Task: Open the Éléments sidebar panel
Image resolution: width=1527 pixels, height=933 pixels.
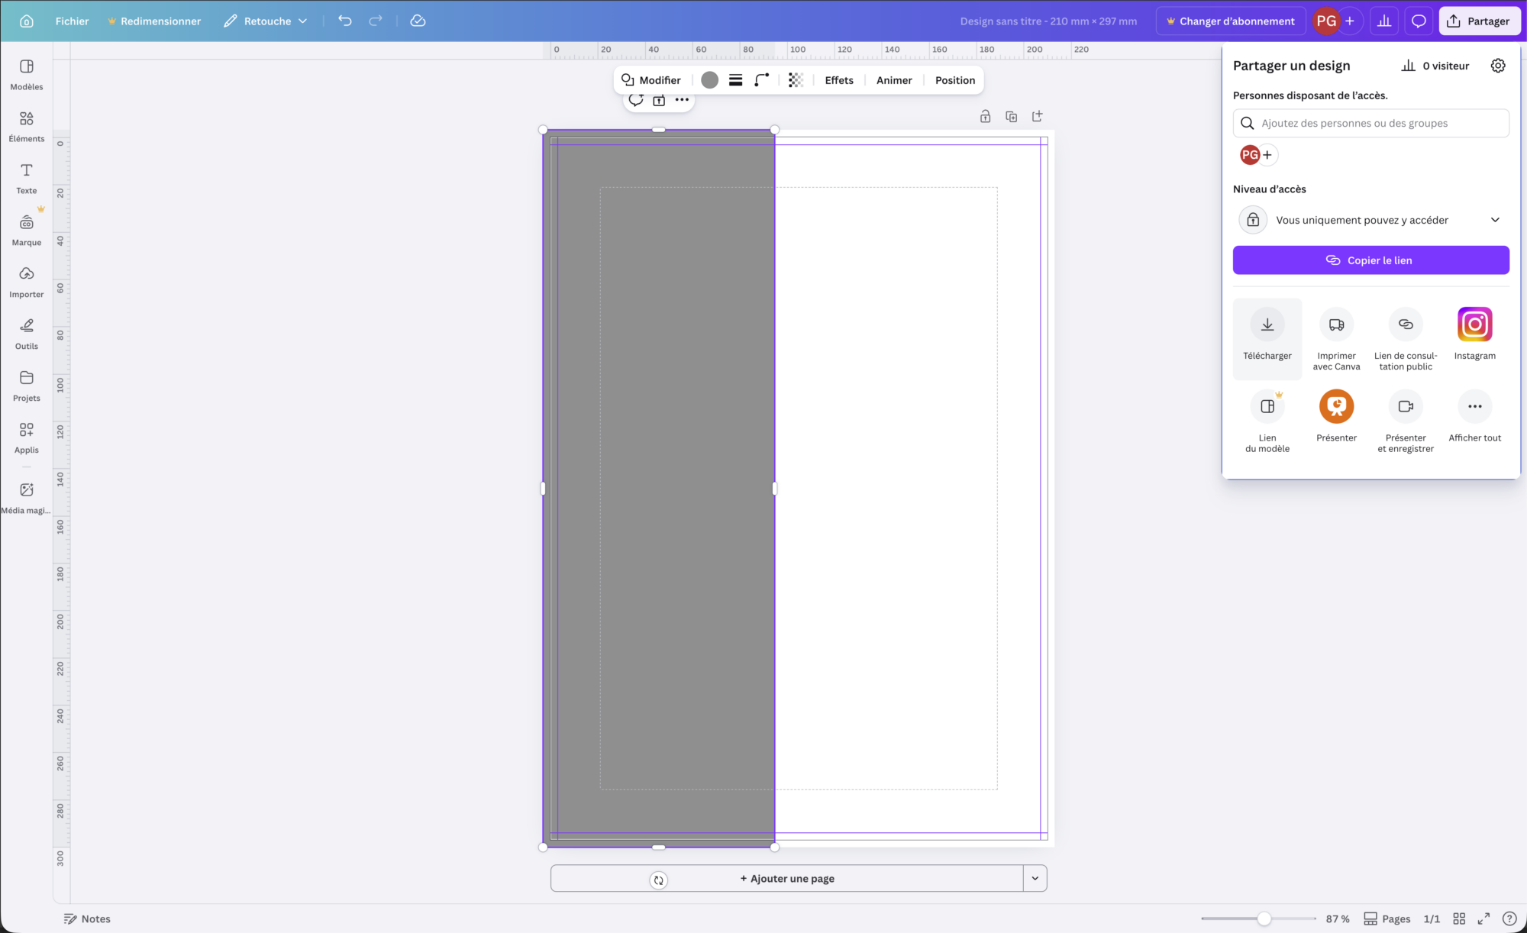Action: click(x=27, y=125)
